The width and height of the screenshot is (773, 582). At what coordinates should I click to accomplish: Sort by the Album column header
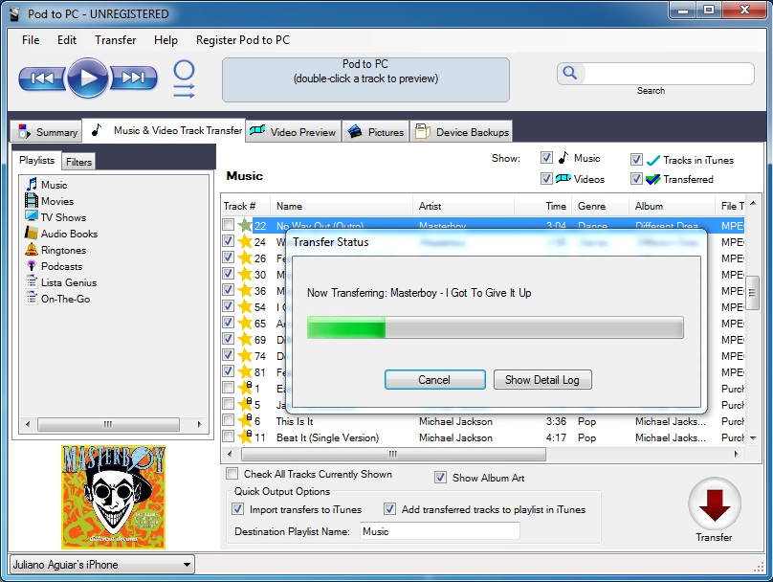pyautogui.click(x=672, y=206)
